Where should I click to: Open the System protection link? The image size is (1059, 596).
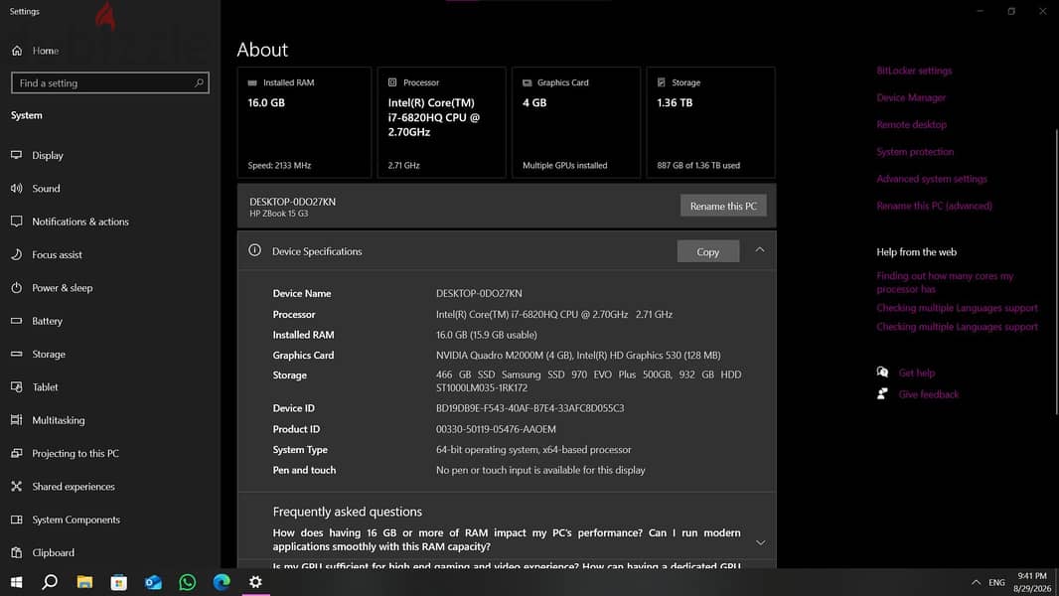click(x=915, y=151)
